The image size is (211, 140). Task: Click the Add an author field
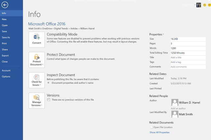178,108
